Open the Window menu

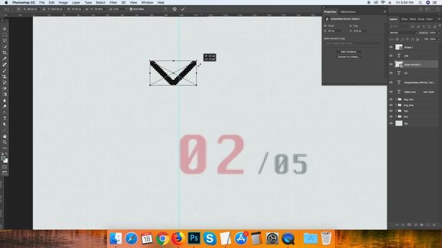(x=147, y=3)
